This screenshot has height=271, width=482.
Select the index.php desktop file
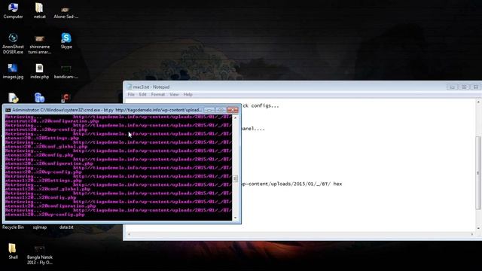coord(39,72)
